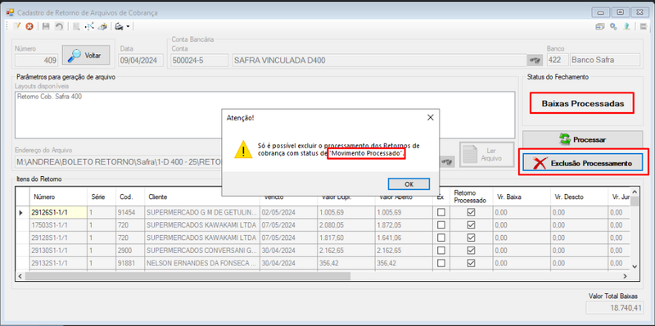Screen dimensions: 655x326
Task: Select NELSON ERNANDES DA FONSECA client cell
Action: [x=201, y=263]
